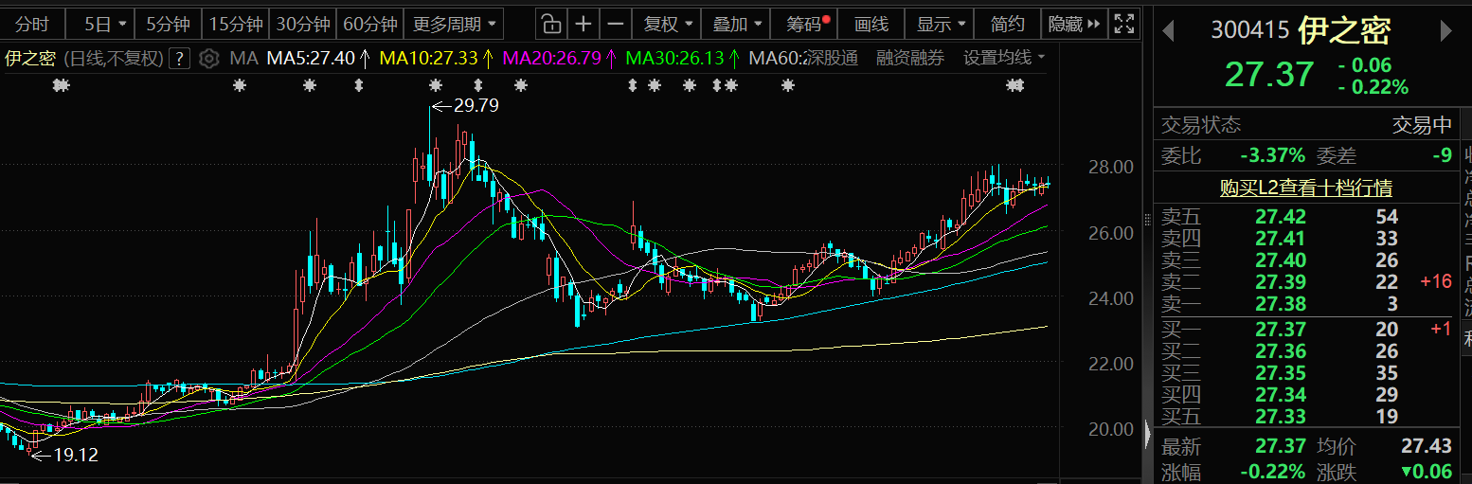Zoom out chart with minus icon
1472x484 pixels.
tap(616, 24)
